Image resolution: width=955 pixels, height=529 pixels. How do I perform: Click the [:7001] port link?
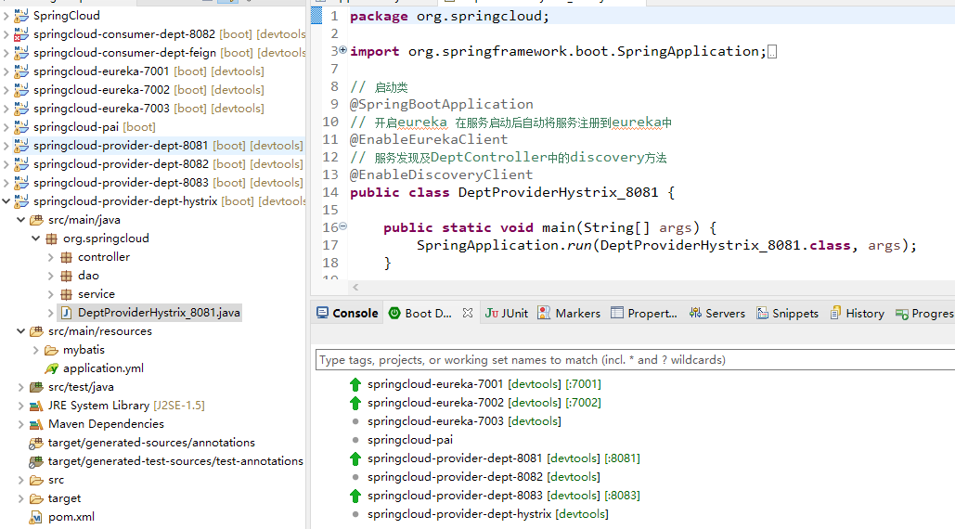pyautogui.click(x=583, y=384)
